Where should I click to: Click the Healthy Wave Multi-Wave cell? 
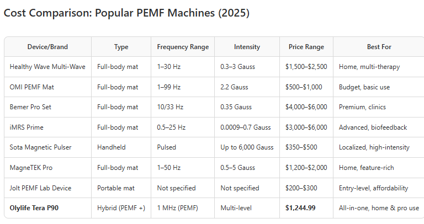tap(47, 67)
